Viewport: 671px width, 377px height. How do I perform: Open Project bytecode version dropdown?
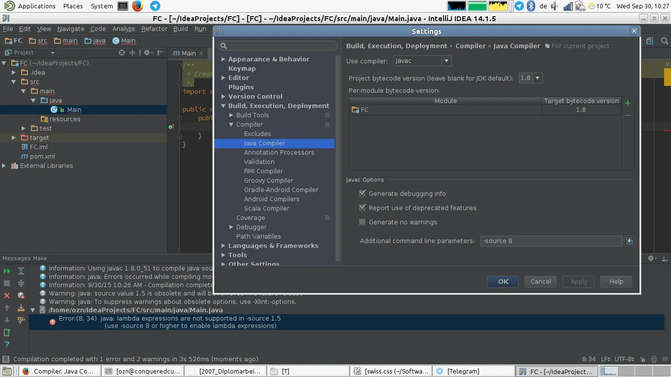coord(531,78)
